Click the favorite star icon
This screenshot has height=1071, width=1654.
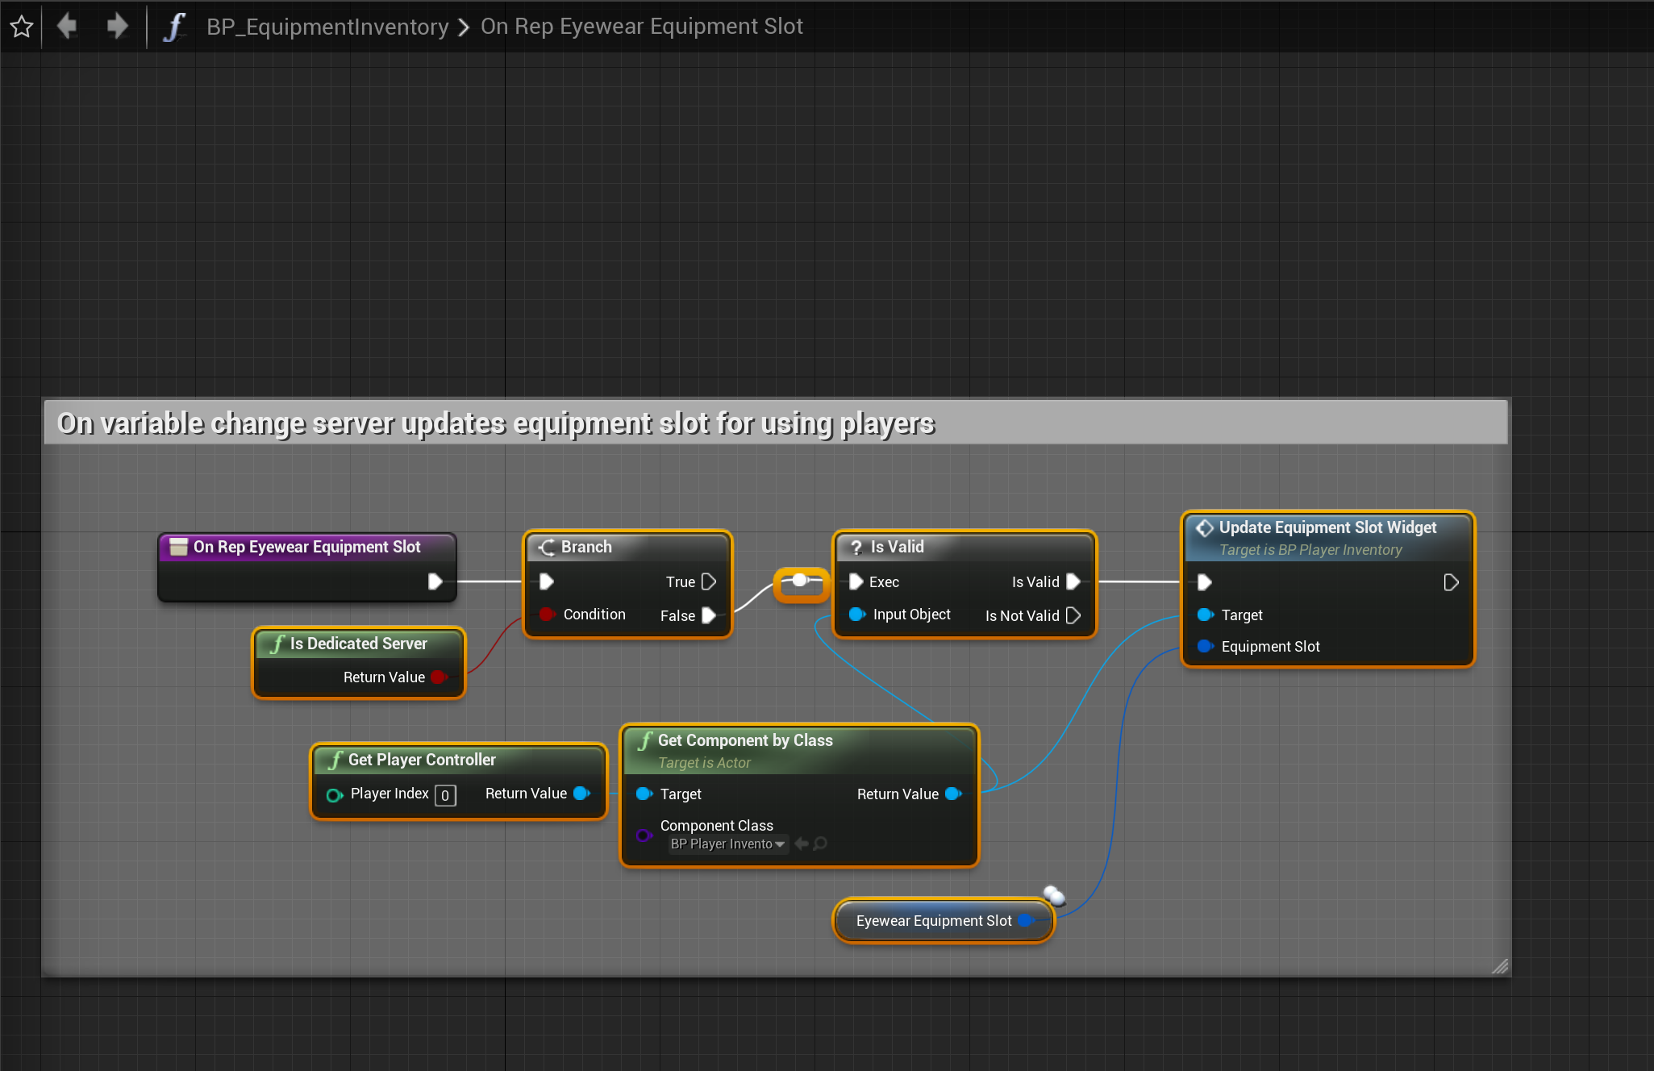tap(22, 27)
